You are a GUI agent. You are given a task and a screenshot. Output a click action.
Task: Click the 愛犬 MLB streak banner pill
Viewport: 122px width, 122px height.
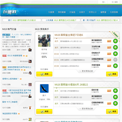pyautogui.click(x=22, y=20)
